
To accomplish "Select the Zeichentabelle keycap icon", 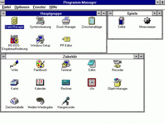I will (x=14, y=101).
